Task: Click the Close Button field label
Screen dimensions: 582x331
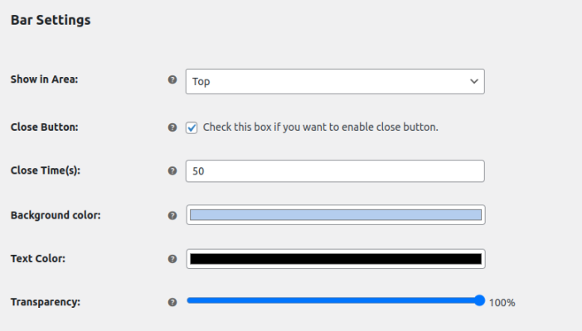Action: click(x=43, y=127)
